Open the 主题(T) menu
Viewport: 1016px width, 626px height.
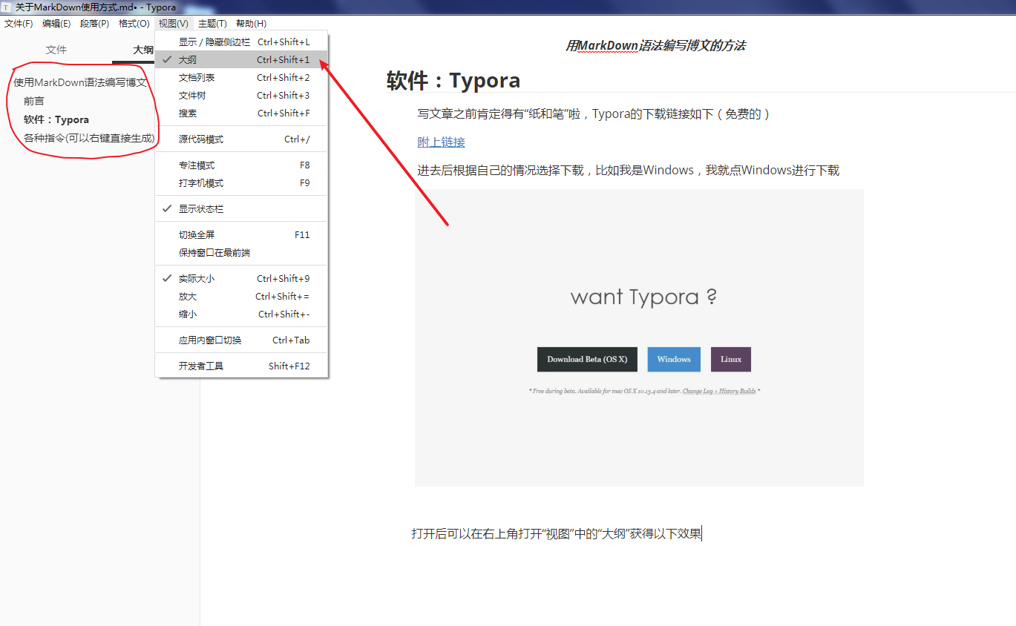point(212,24)
